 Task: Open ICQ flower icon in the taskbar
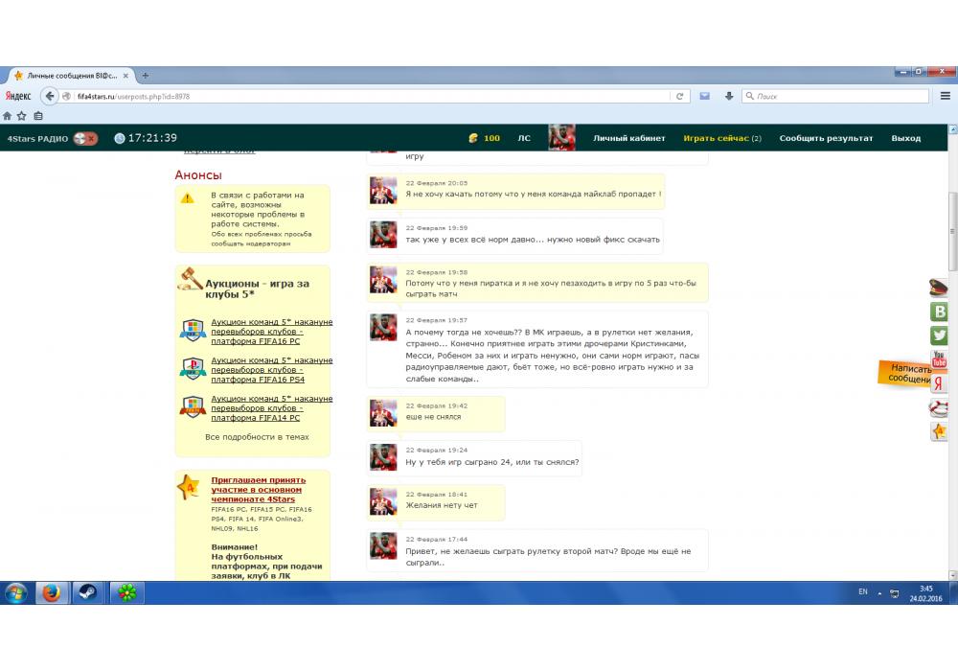pos(126,592)
